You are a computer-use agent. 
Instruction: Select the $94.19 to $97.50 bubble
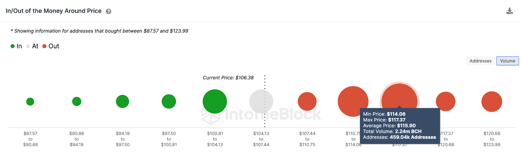122,101
